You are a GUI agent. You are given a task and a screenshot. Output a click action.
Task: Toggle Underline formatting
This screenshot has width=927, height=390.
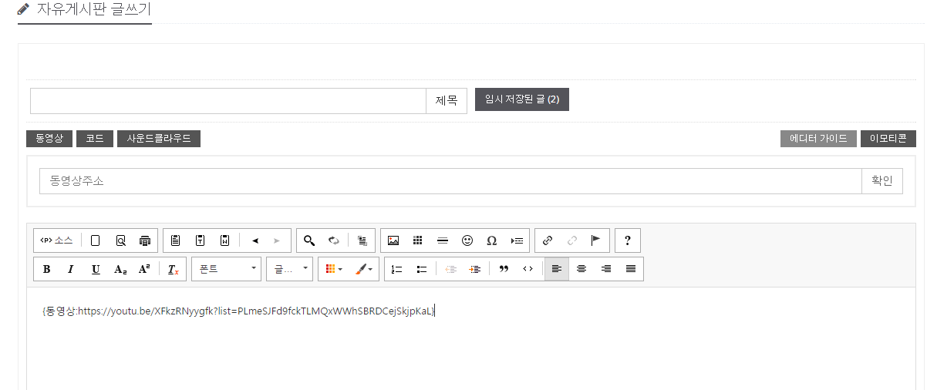(96, 269)
